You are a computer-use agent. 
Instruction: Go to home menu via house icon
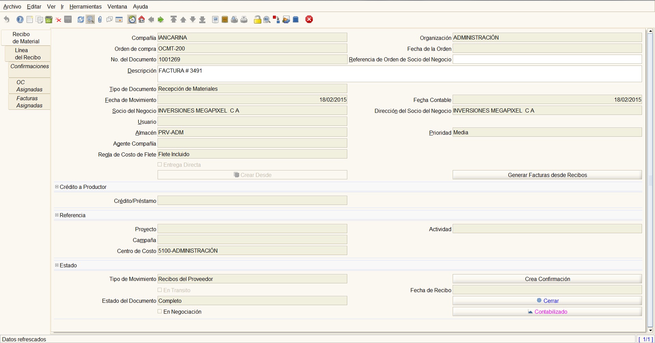142,19
